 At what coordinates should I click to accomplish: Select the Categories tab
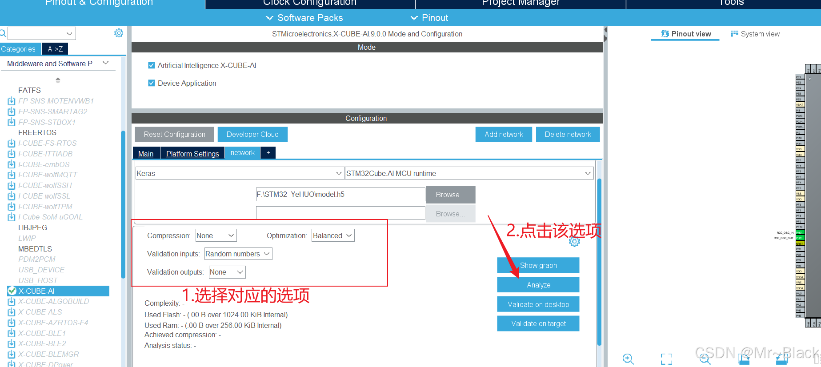19,49
